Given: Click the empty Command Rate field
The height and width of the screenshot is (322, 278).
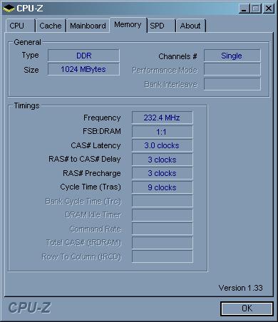Looking at the screenshot, I should click(163, 229).
